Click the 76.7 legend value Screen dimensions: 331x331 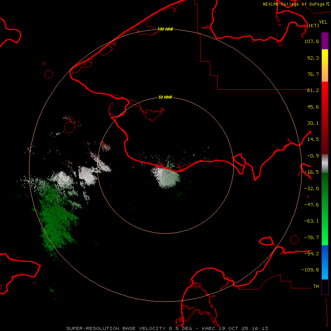click(x=313, y=74)
